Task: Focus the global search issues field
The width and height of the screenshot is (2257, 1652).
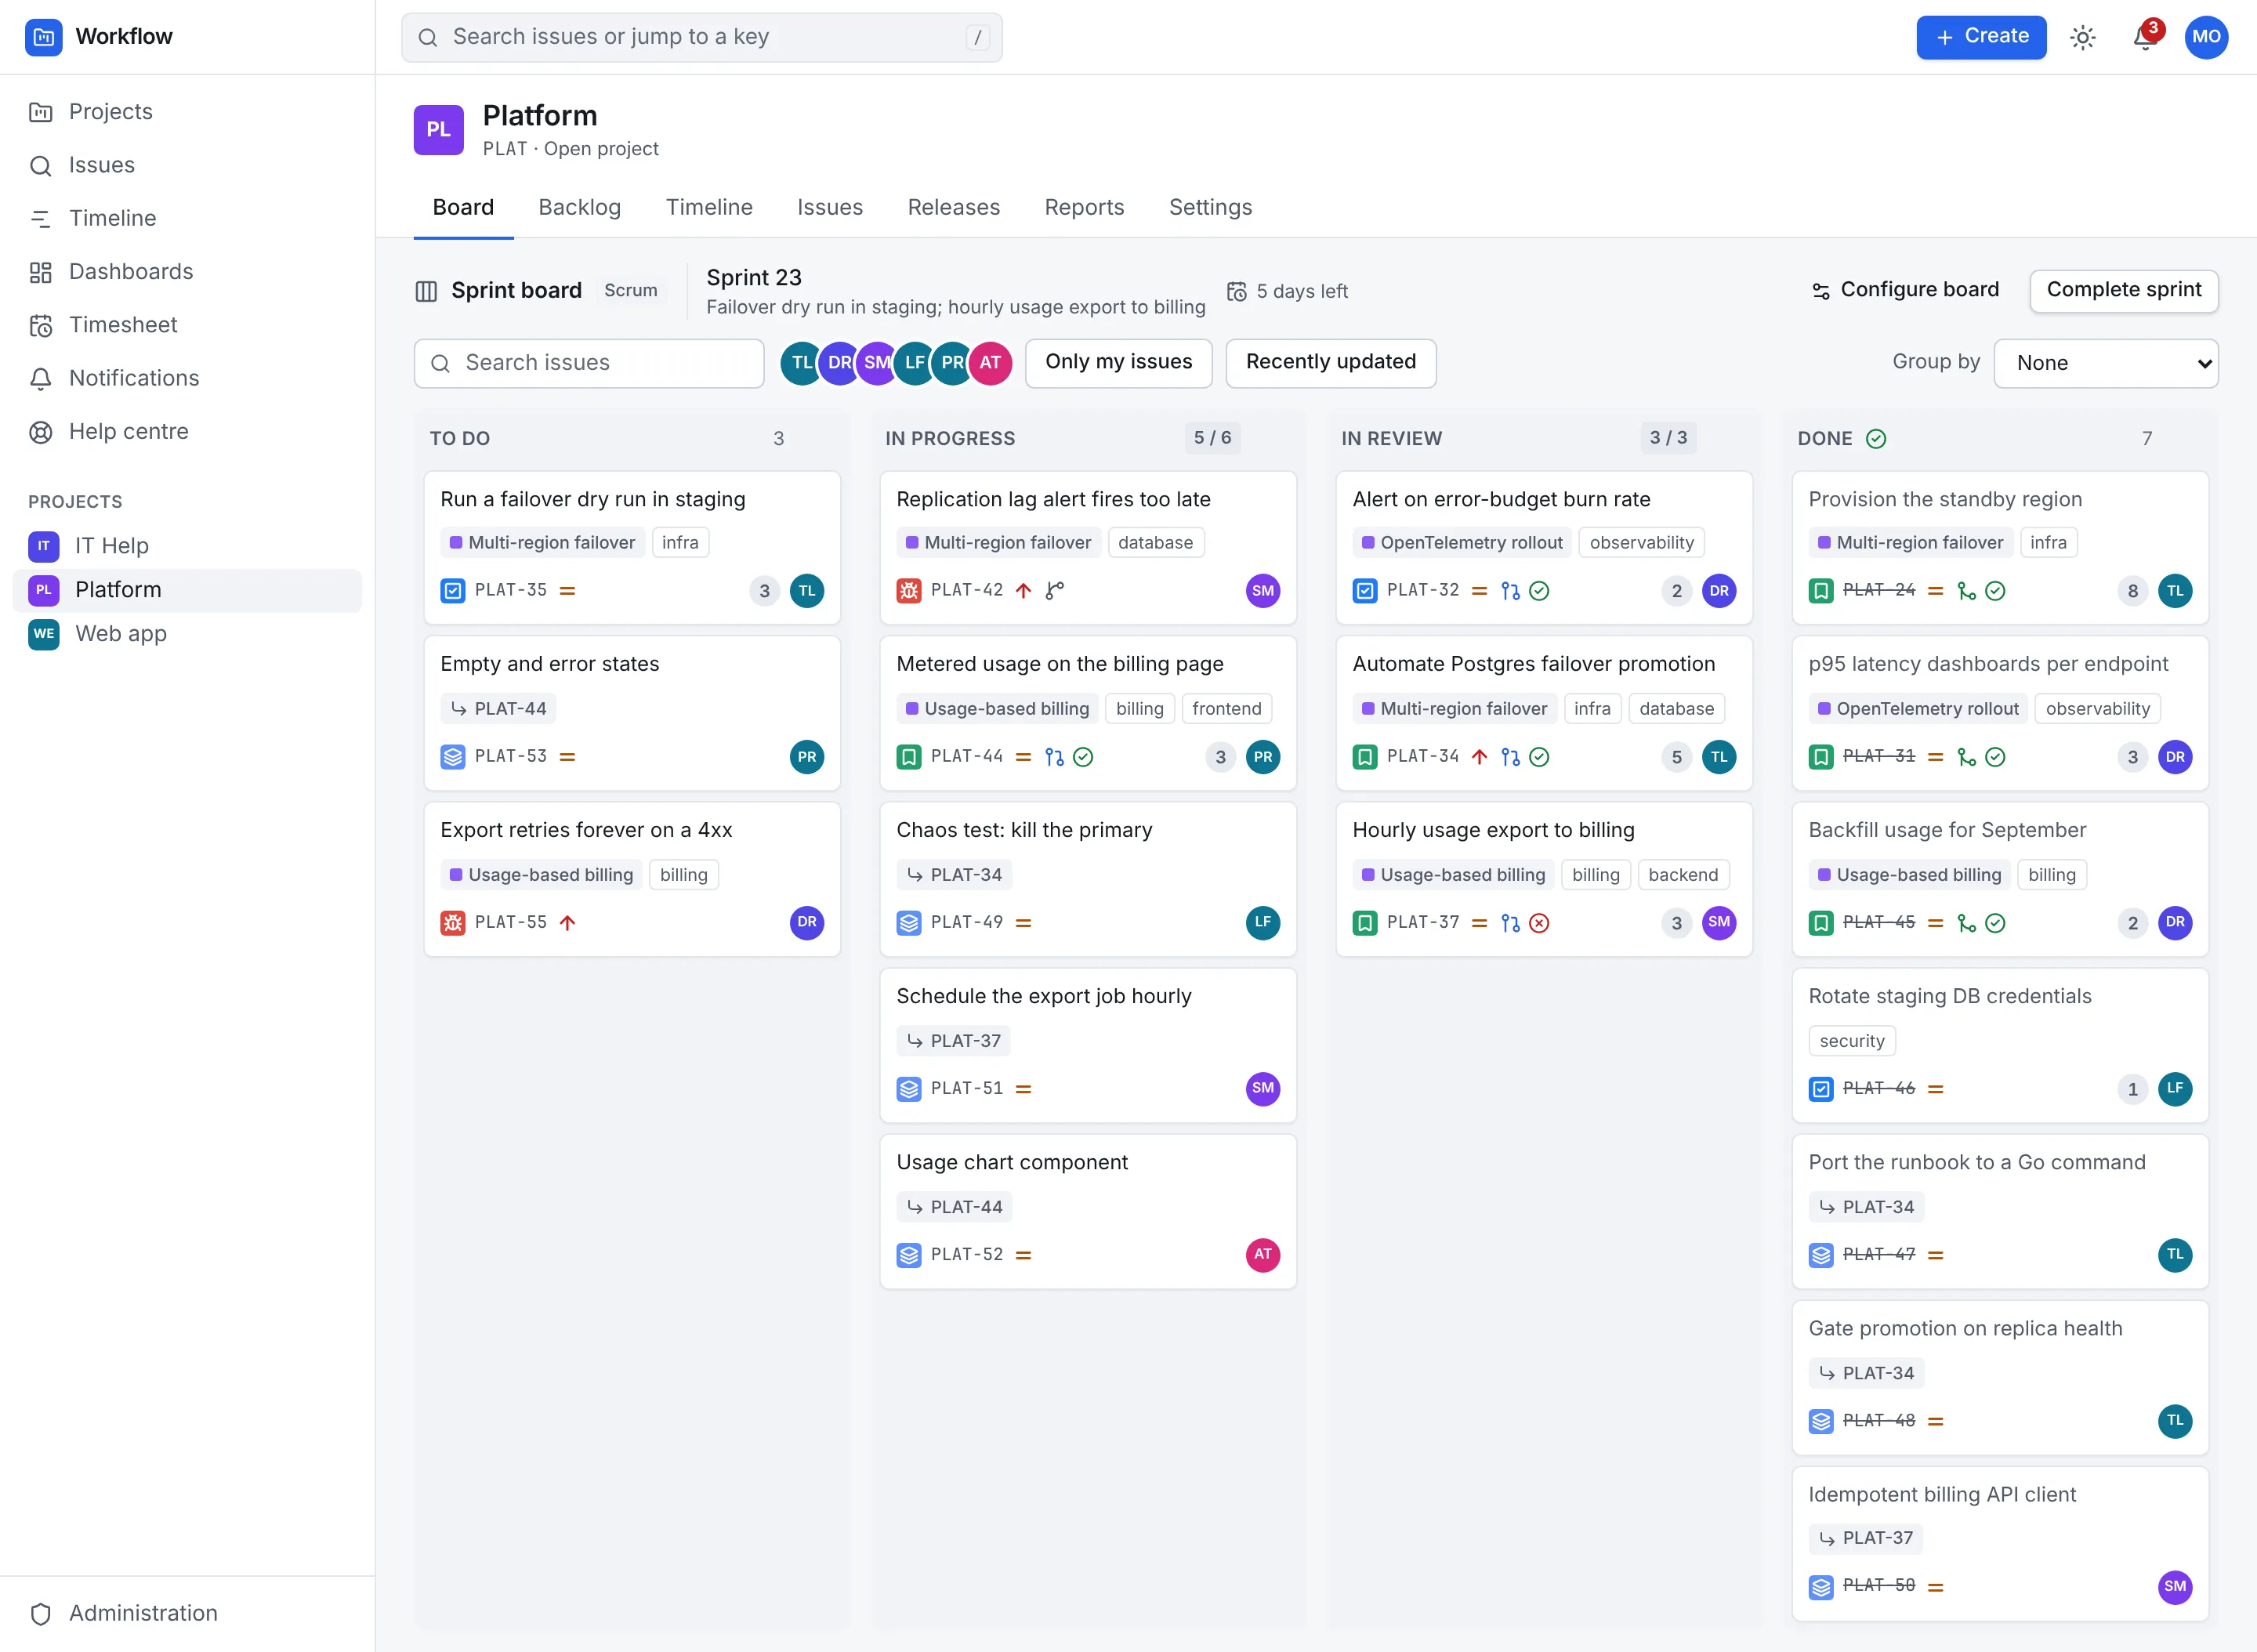Action: click(x=701, y=37)
